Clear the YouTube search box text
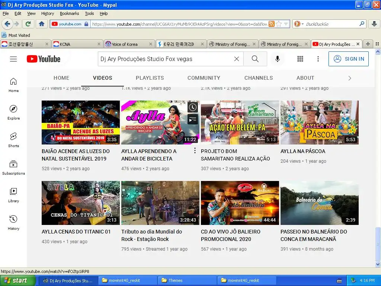 click(236, 59)
